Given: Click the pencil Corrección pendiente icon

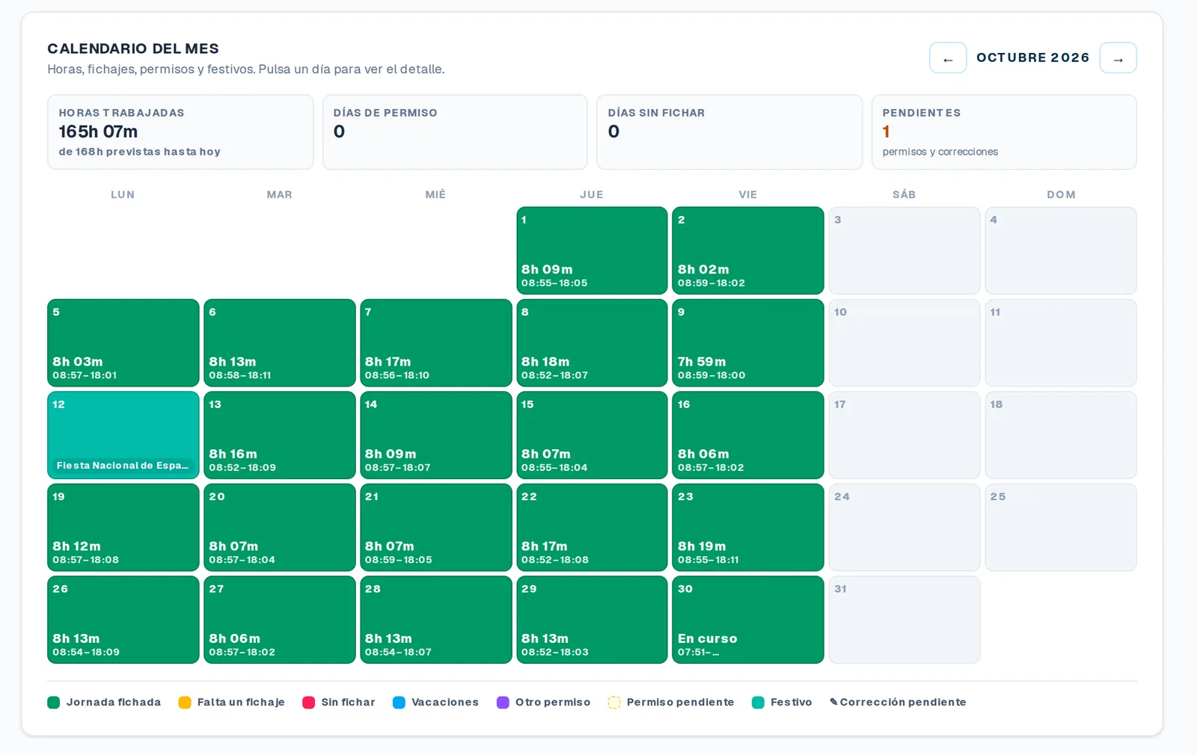Looking at the screenshot, I should click(833, 702).
